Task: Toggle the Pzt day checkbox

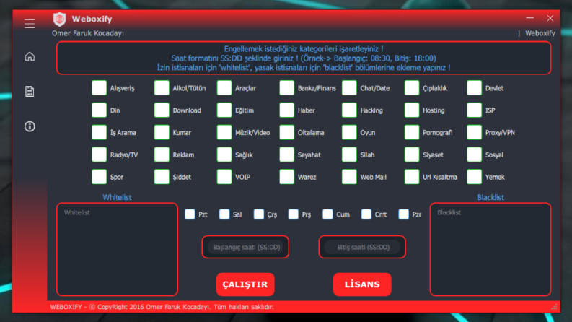Action: (190, 214)
